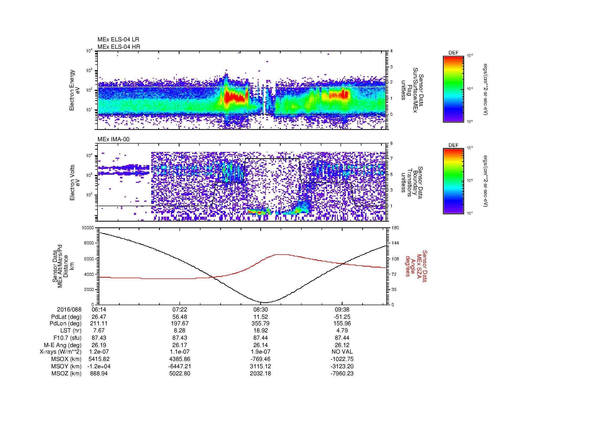Select the 'MEx ELS-04 LR' plot title

click(x=118, y=40)
